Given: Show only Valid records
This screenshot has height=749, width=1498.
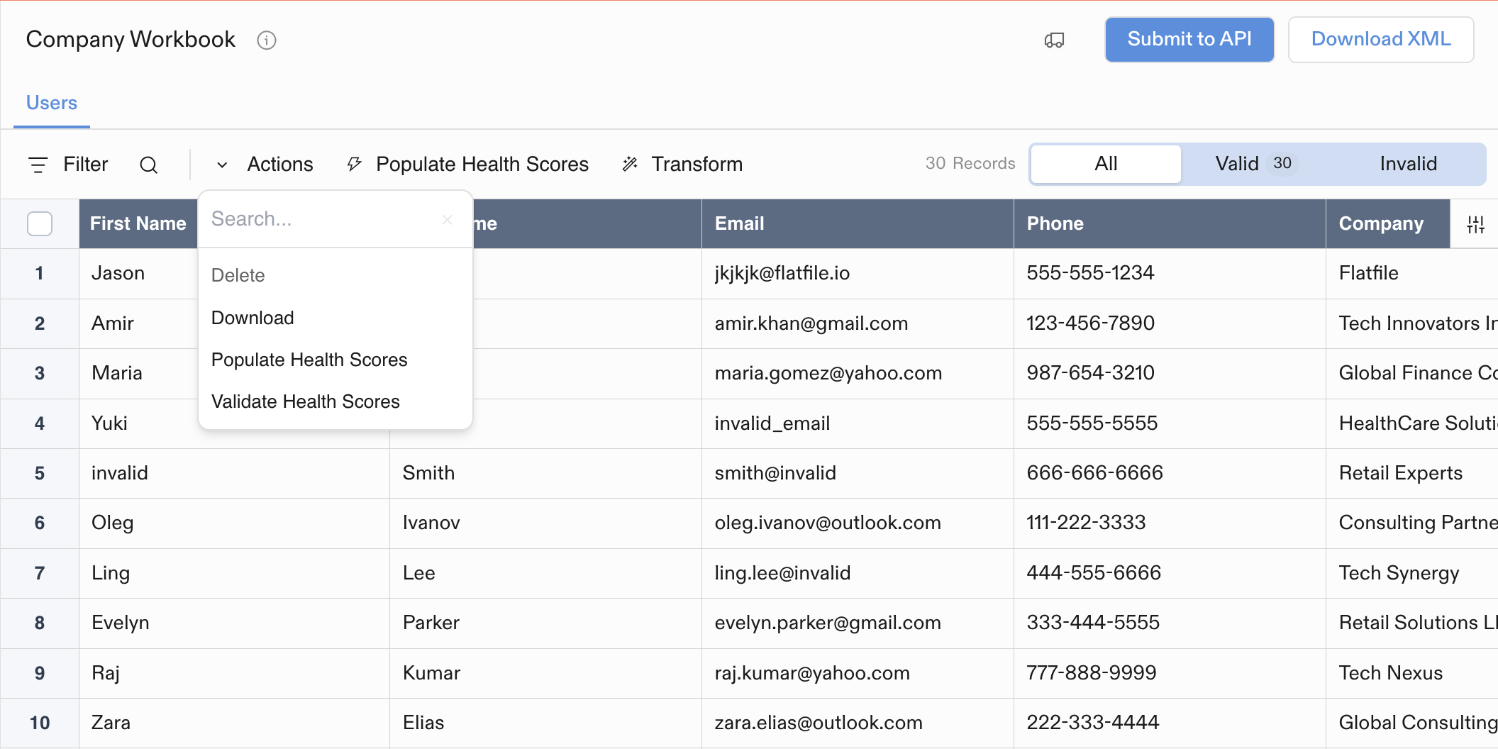Looking at the screenshot, I should pyautogui.click(x=1256, y=164).
